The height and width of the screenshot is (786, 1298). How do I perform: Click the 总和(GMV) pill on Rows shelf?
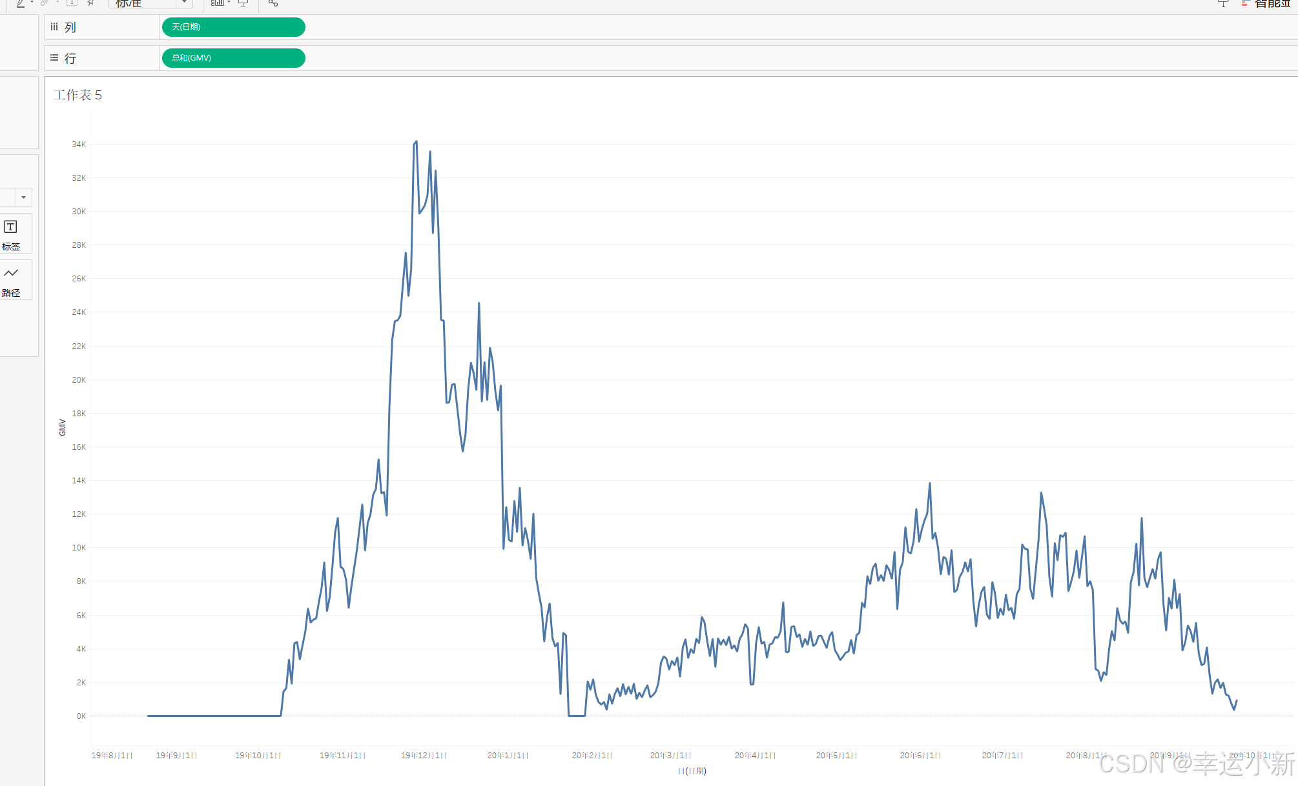[x=233, y=58]
